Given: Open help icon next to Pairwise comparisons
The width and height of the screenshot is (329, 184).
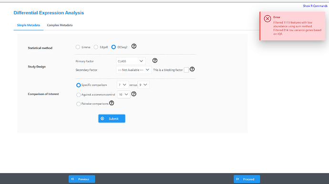Looking at the screenshot, I should (x=112, y=103).
